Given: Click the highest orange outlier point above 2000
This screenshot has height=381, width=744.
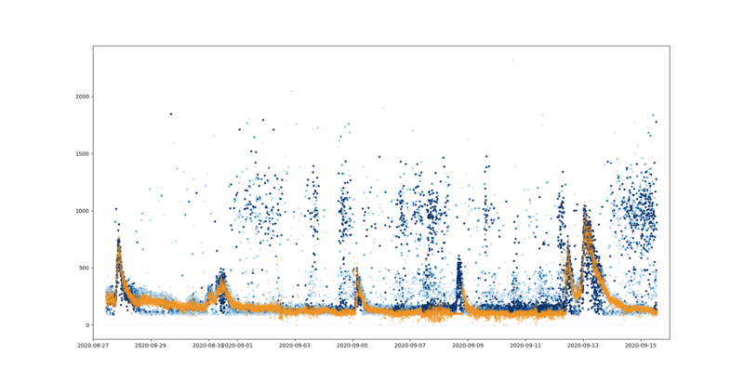Looking at the screenshot, I should click(512, 60).
